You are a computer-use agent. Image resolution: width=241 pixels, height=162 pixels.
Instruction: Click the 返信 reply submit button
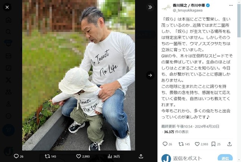225,158
